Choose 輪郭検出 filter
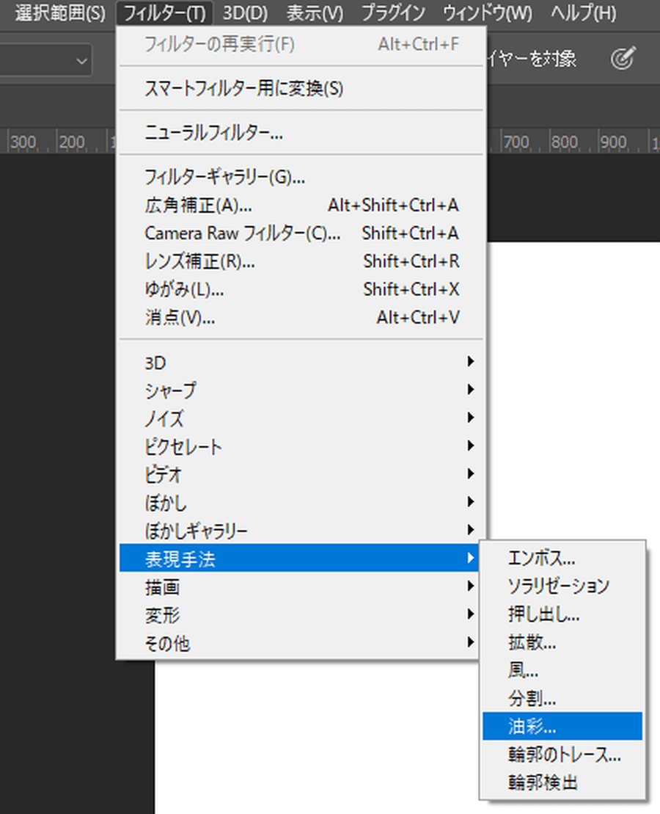660x814 pixels. click(x=562, y=783)
